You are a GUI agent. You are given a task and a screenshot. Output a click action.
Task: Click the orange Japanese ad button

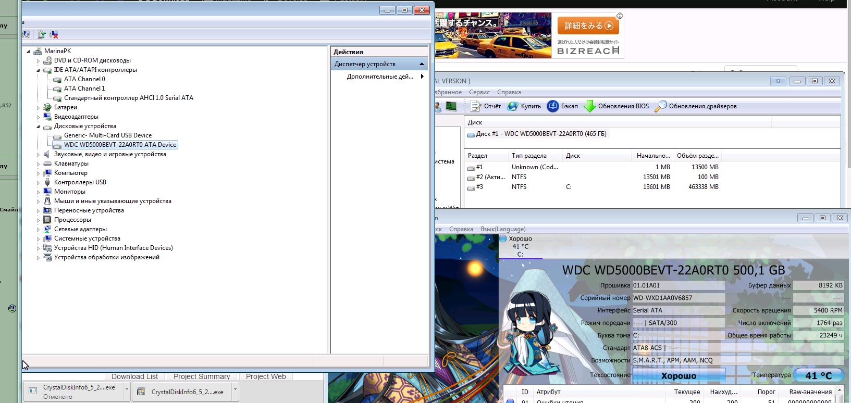pyautogui.click(x=588, y=26)
